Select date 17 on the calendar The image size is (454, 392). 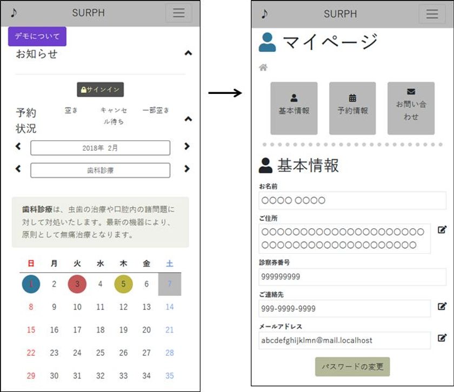tap(77, 330)
